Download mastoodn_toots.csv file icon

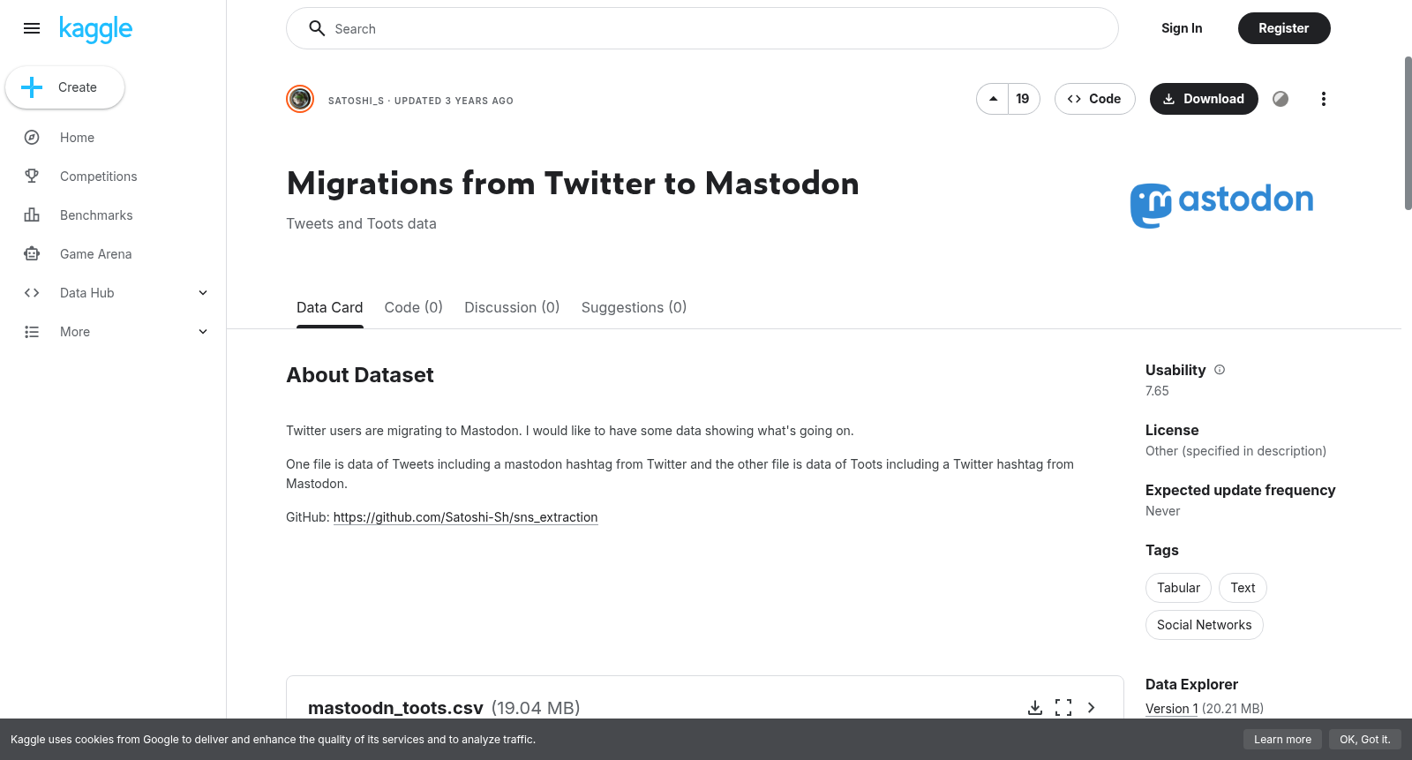(x=1035, y=708)
